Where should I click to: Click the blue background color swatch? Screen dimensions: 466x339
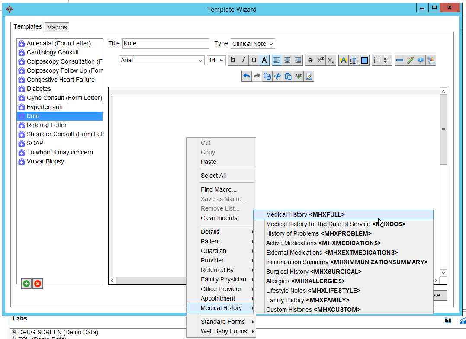click(365, 60)
